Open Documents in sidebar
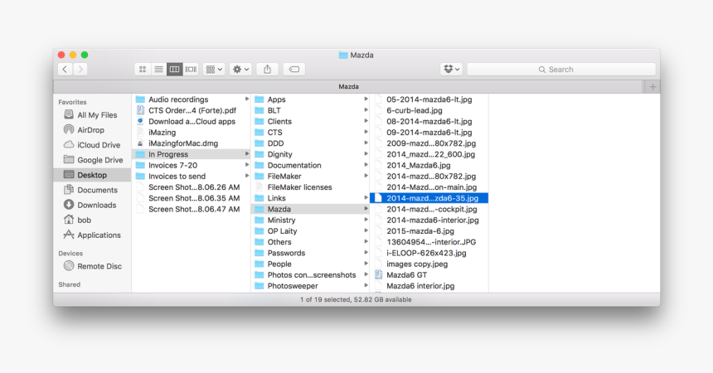The width and height of the screenshot is (713, 373). point(92,190)
